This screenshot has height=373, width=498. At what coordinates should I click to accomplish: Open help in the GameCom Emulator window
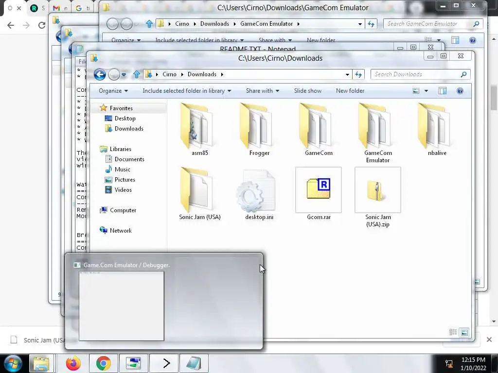[x=473, y=40]
